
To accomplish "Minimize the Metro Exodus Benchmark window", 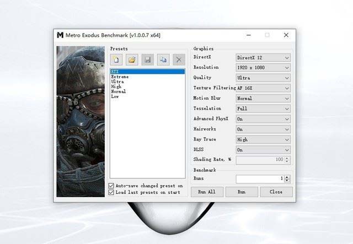I will (x=249, y=35).
